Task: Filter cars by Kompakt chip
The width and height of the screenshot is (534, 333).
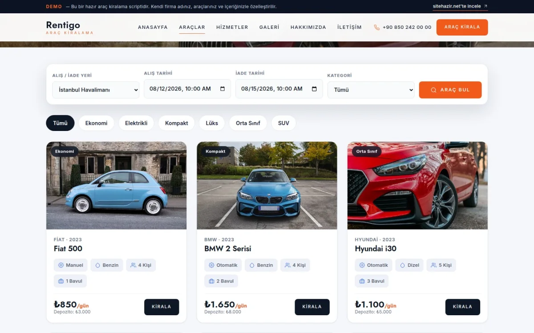Action: click(x=176, y=123)
